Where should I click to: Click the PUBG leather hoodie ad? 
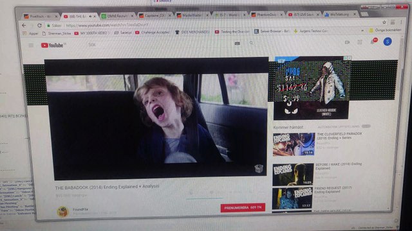coord(312,88)
